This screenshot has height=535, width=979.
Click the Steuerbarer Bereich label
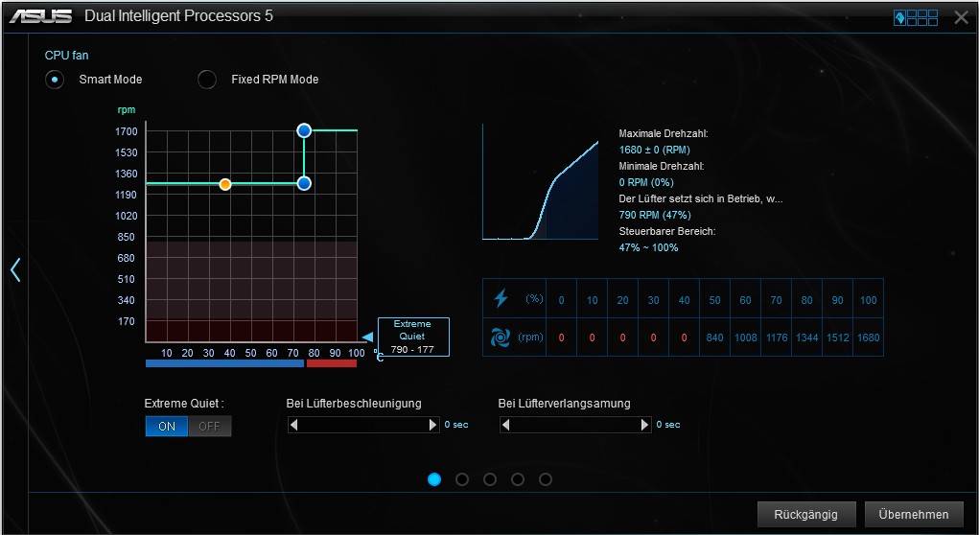click(666, 231)
